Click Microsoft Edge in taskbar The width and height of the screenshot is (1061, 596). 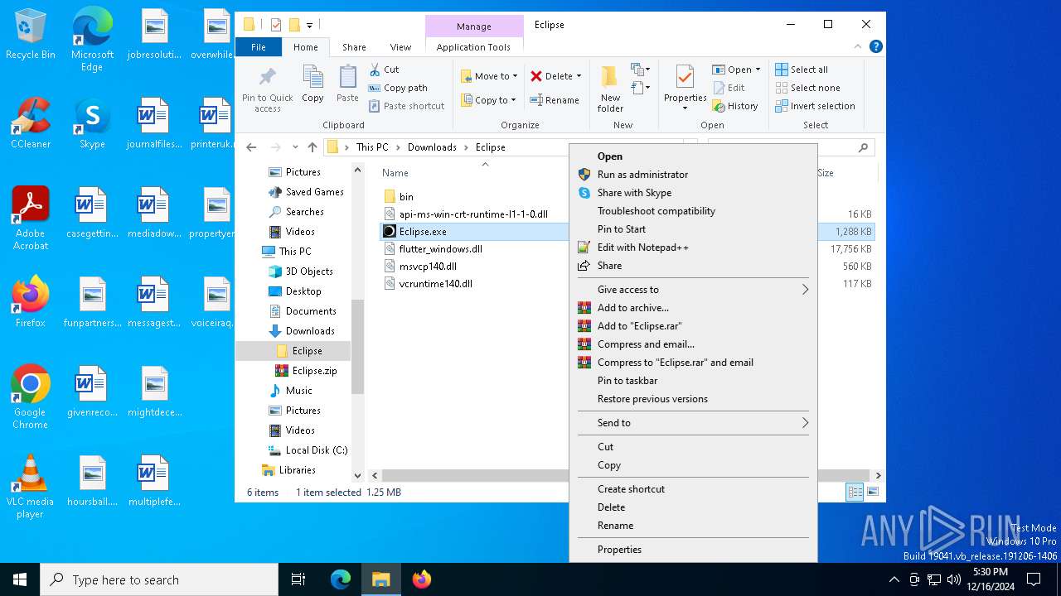pos(341,579)
